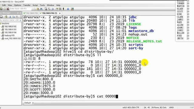Click TURNER in the side list window

tap(181, 3)
